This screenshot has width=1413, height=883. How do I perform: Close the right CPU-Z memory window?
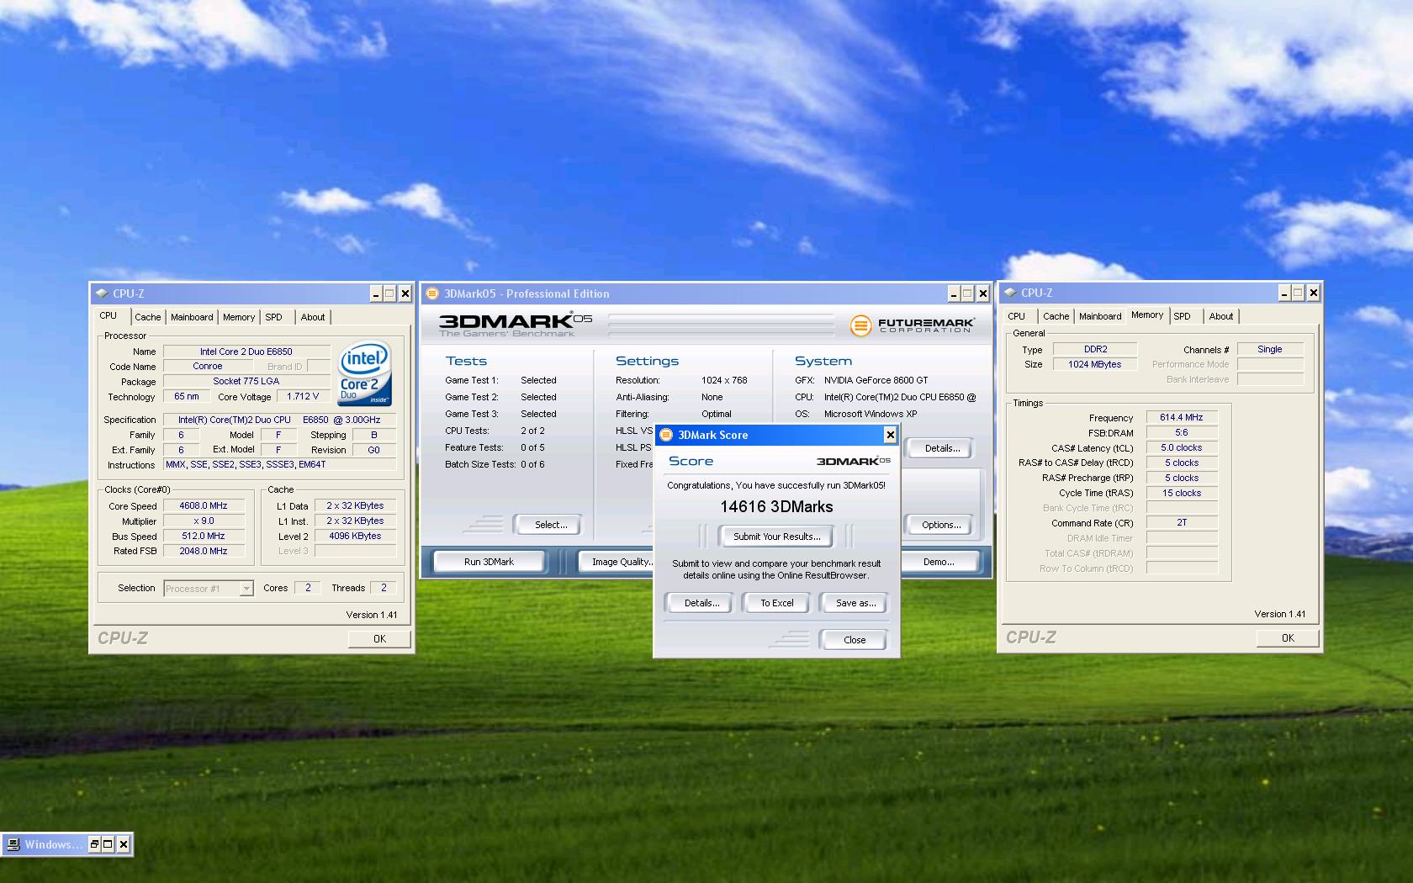click(1313, 293)
